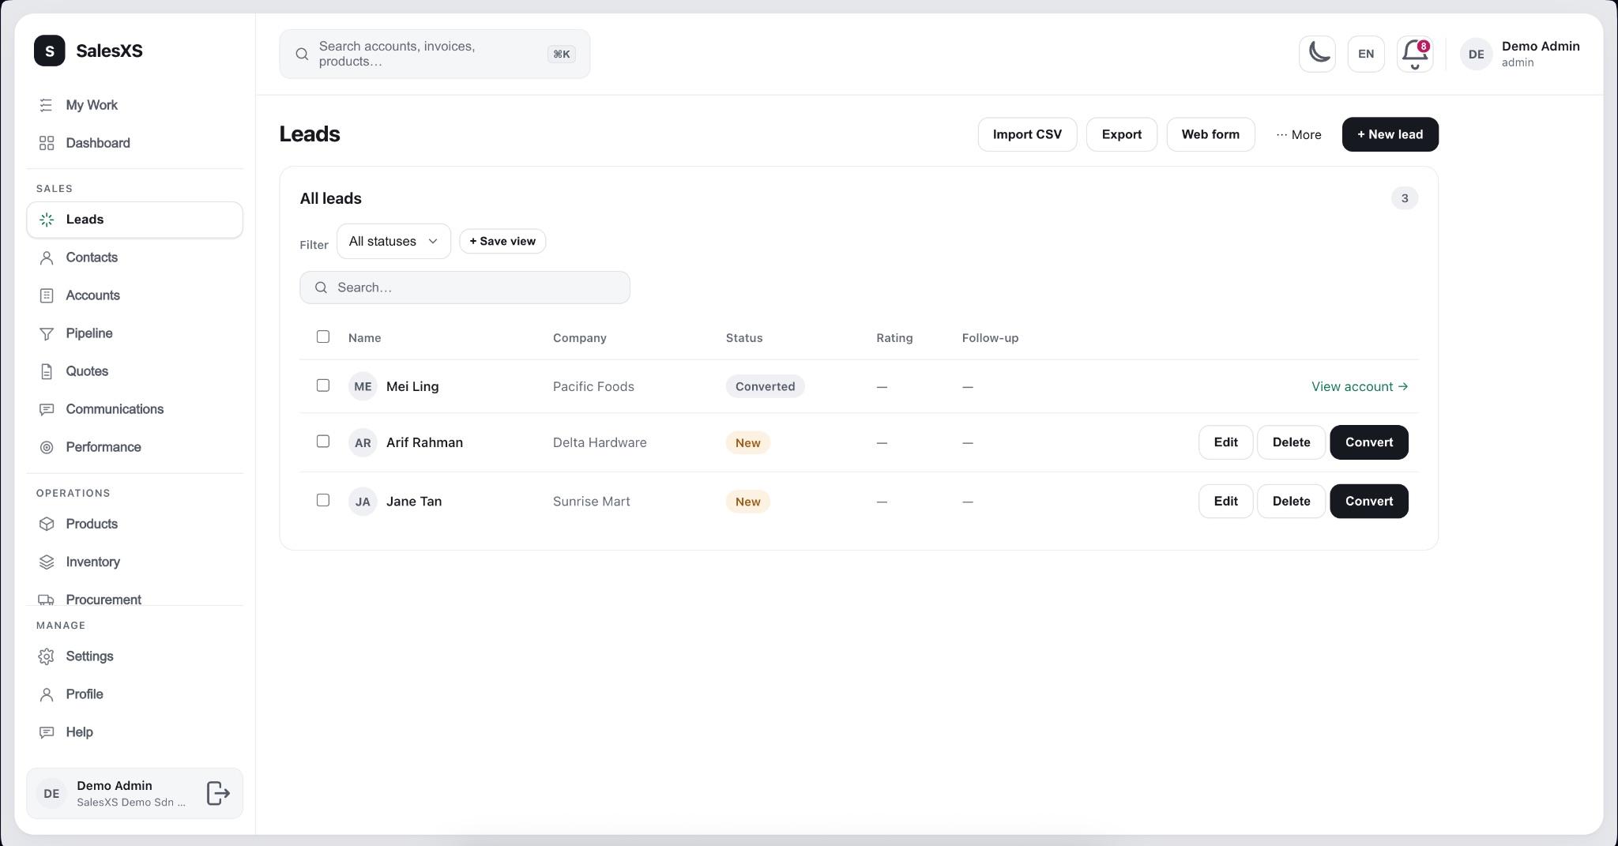The width and height of the screenshot is (1618, 846).
Task: Click the SalesXS logo icon
Action: [x=50, y=51]
